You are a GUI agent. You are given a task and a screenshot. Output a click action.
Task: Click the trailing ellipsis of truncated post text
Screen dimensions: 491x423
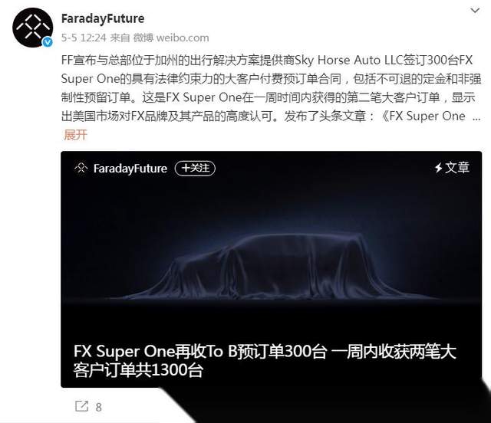476,116
